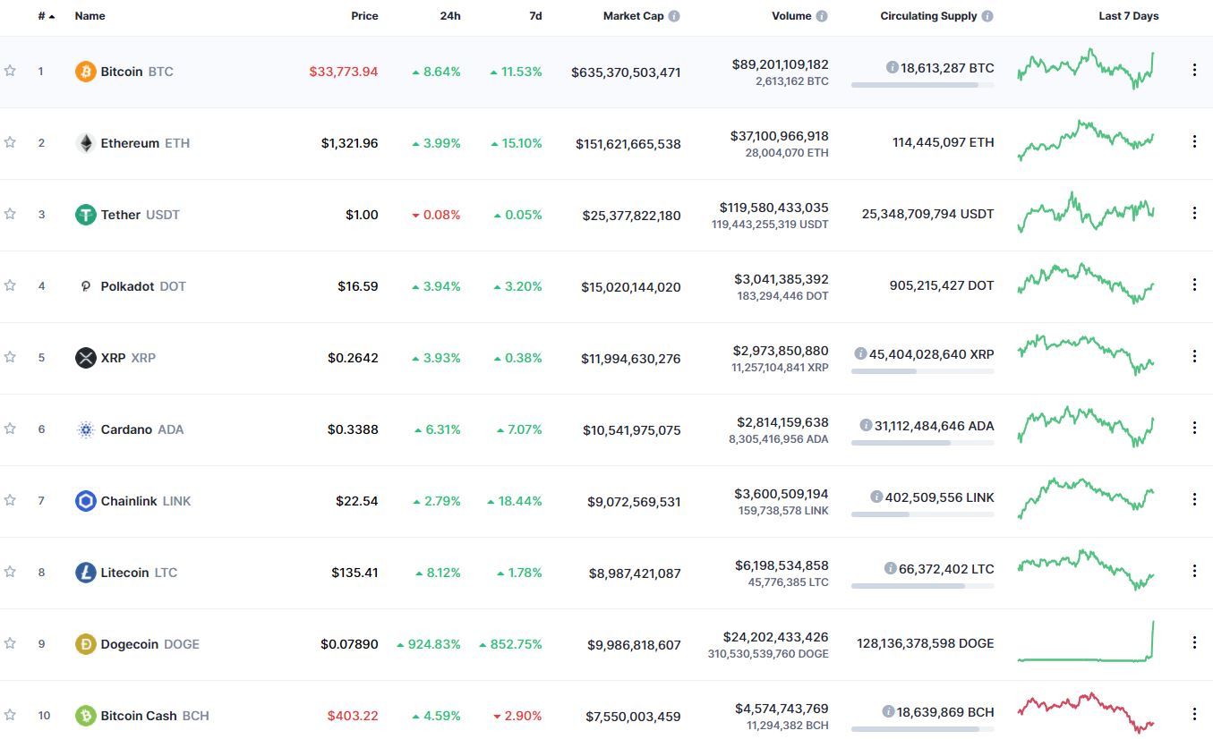The image size is (1213, 739).
Task: Open the Circulating Supply header info icon
Action: click(x=987, y=16)
